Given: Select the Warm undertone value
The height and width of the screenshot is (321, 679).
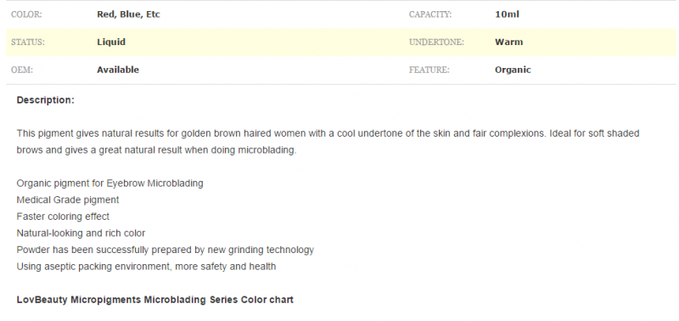Looking at the screenshot, I should pos(508,42).
